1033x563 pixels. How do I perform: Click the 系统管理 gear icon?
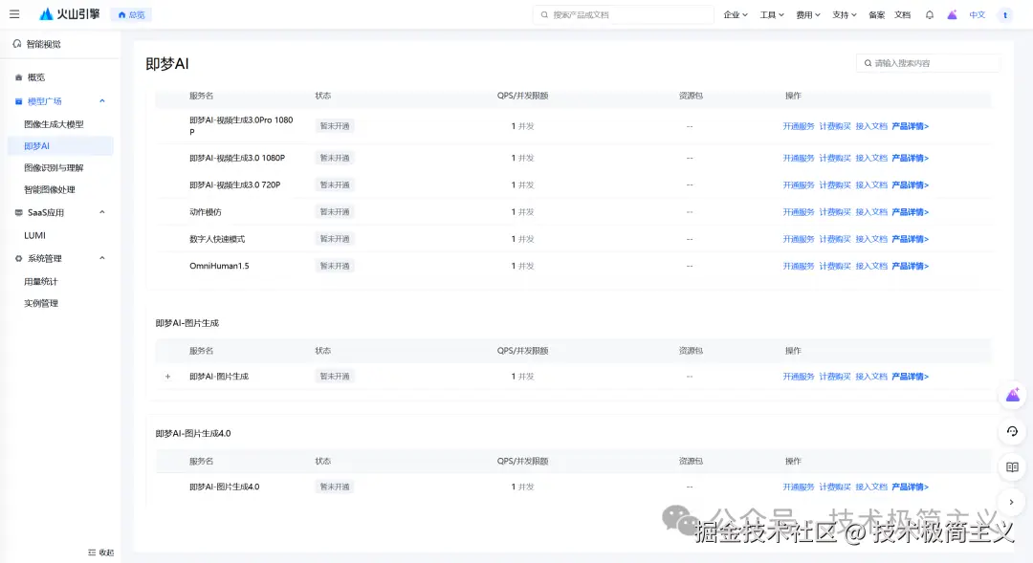(x=18, y=259)
